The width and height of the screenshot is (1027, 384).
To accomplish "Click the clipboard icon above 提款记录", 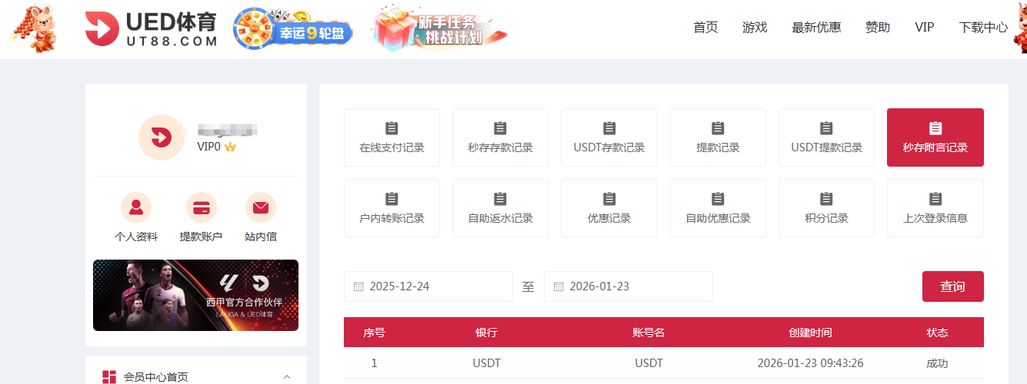I will [x=718, y=128].
